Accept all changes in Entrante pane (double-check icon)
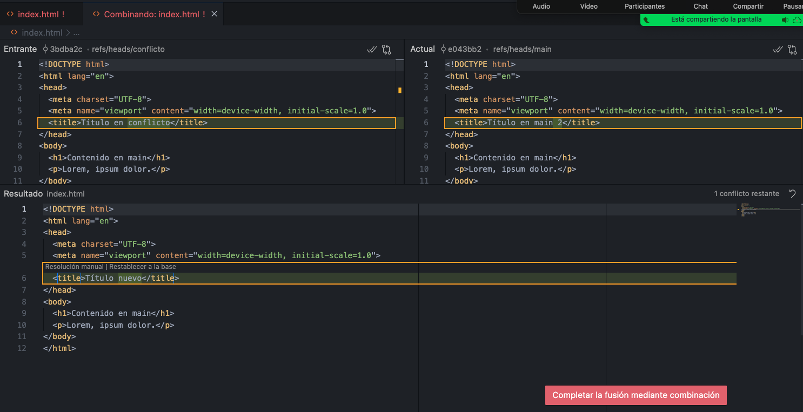Screen dimensions: 803x412 (x=372, y=49)
